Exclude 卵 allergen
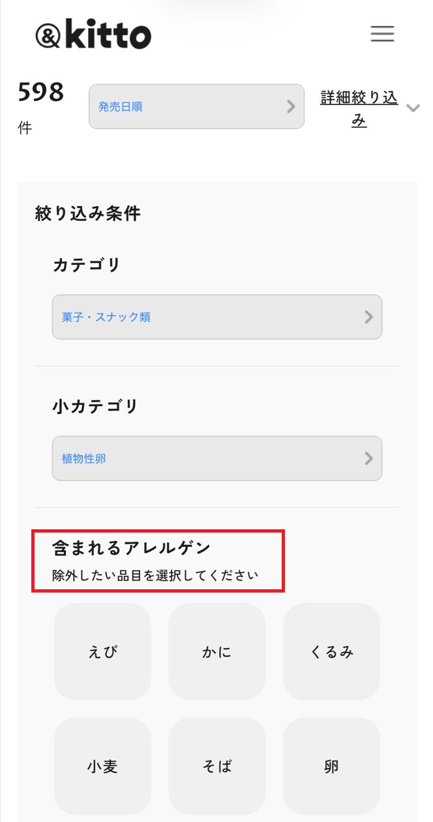The height and width of the screenshot is (822, 433). [x=331, y=766]
